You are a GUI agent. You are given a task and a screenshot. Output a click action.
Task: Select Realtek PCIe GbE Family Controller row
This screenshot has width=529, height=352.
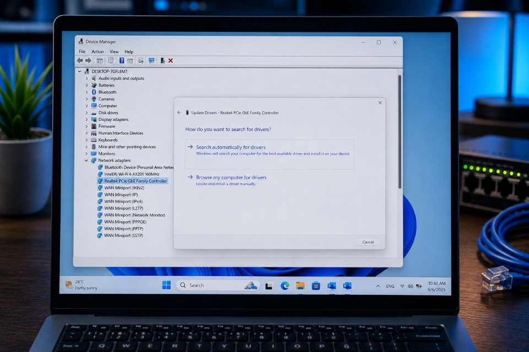click(x=132, y=181)
